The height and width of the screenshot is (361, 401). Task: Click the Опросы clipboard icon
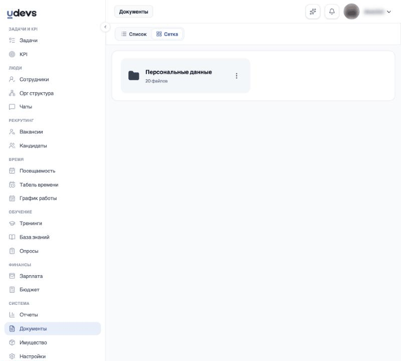(12, 251)
